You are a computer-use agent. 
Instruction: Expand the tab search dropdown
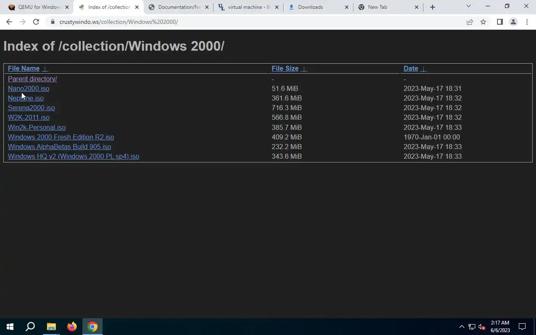[x=469, y=6]
